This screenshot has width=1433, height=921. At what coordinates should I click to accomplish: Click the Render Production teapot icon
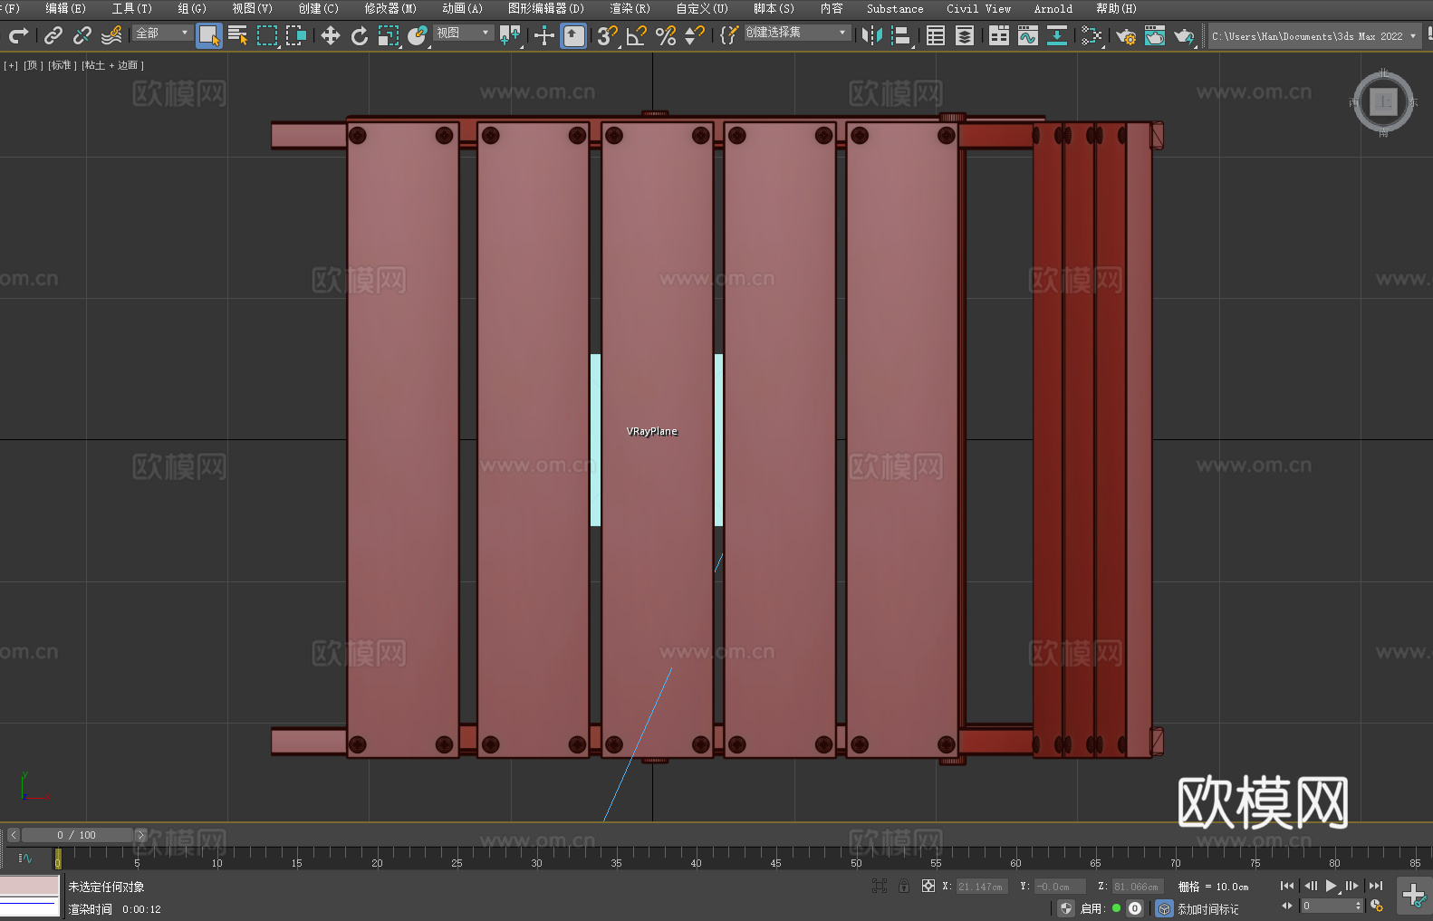1184,35
